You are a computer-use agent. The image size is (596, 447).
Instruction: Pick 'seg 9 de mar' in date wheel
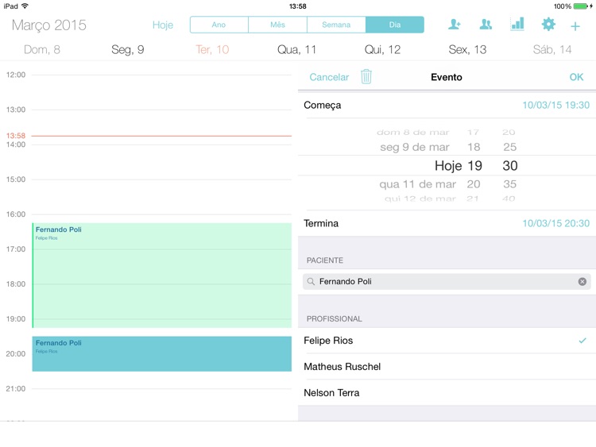click(415, 147)
